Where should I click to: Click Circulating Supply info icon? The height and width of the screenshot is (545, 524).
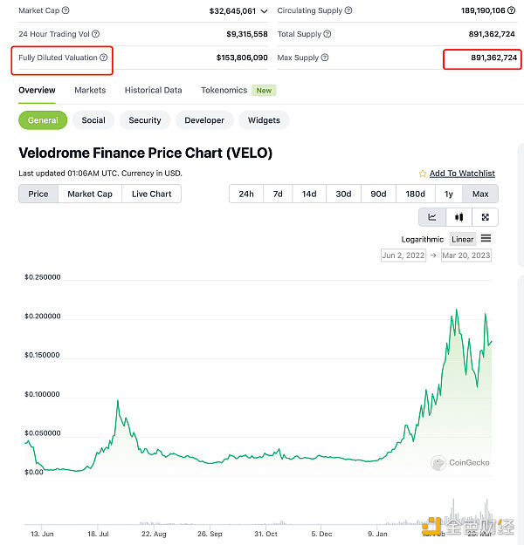point(349,10)
